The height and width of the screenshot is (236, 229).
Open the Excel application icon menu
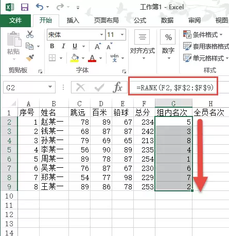[10, 7]
